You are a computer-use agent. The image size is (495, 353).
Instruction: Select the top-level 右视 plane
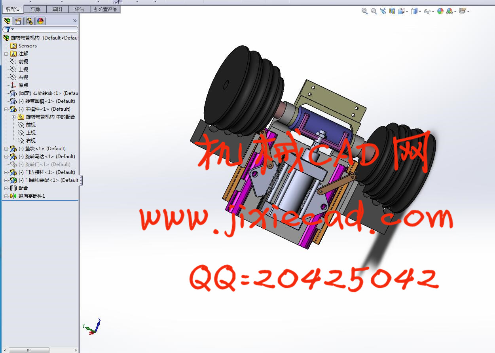tap(23, 77)
